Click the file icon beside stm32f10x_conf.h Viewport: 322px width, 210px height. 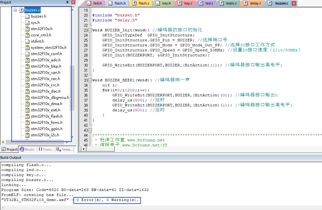point(27,54)
